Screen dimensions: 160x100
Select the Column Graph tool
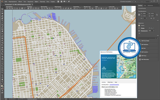(2, 59)
